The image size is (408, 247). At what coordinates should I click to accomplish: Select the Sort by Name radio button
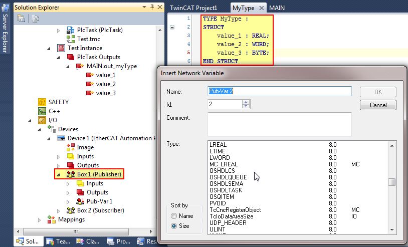173,216
